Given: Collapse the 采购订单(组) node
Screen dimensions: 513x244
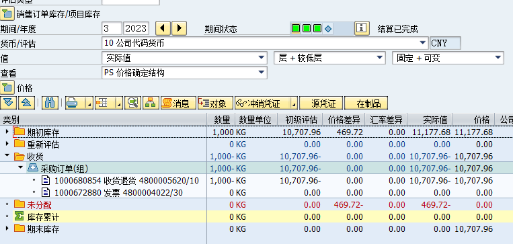Looking at the screenshot, I should pyautogui.click(x=21, y=167).
